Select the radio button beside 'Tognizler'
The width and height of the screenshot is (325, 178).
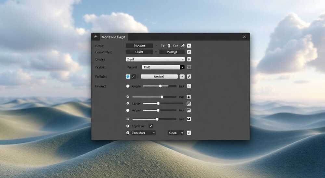pyautogui.click(x=128, y=126)
